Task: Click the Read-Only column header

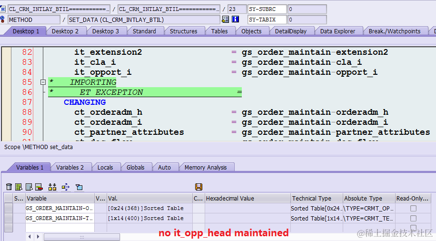Action: tap(413, 198)
